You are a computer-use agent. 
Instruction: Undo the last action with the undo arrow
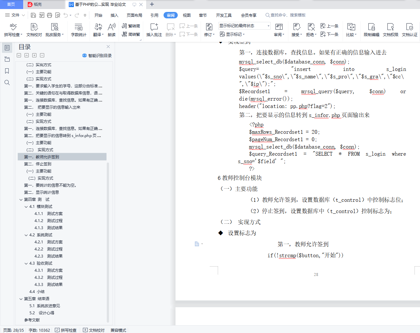coord(66,15)
